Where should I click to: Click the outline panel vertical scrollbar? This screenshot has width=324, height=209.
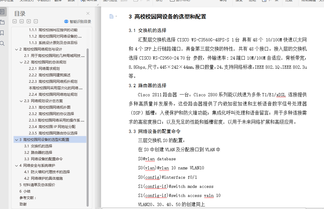87,127
